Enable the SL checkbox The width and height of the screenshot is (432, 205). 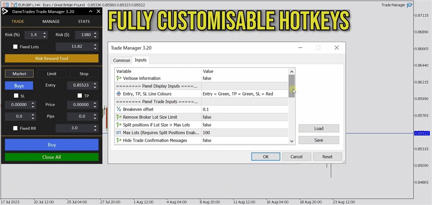[x=16, y=96]
